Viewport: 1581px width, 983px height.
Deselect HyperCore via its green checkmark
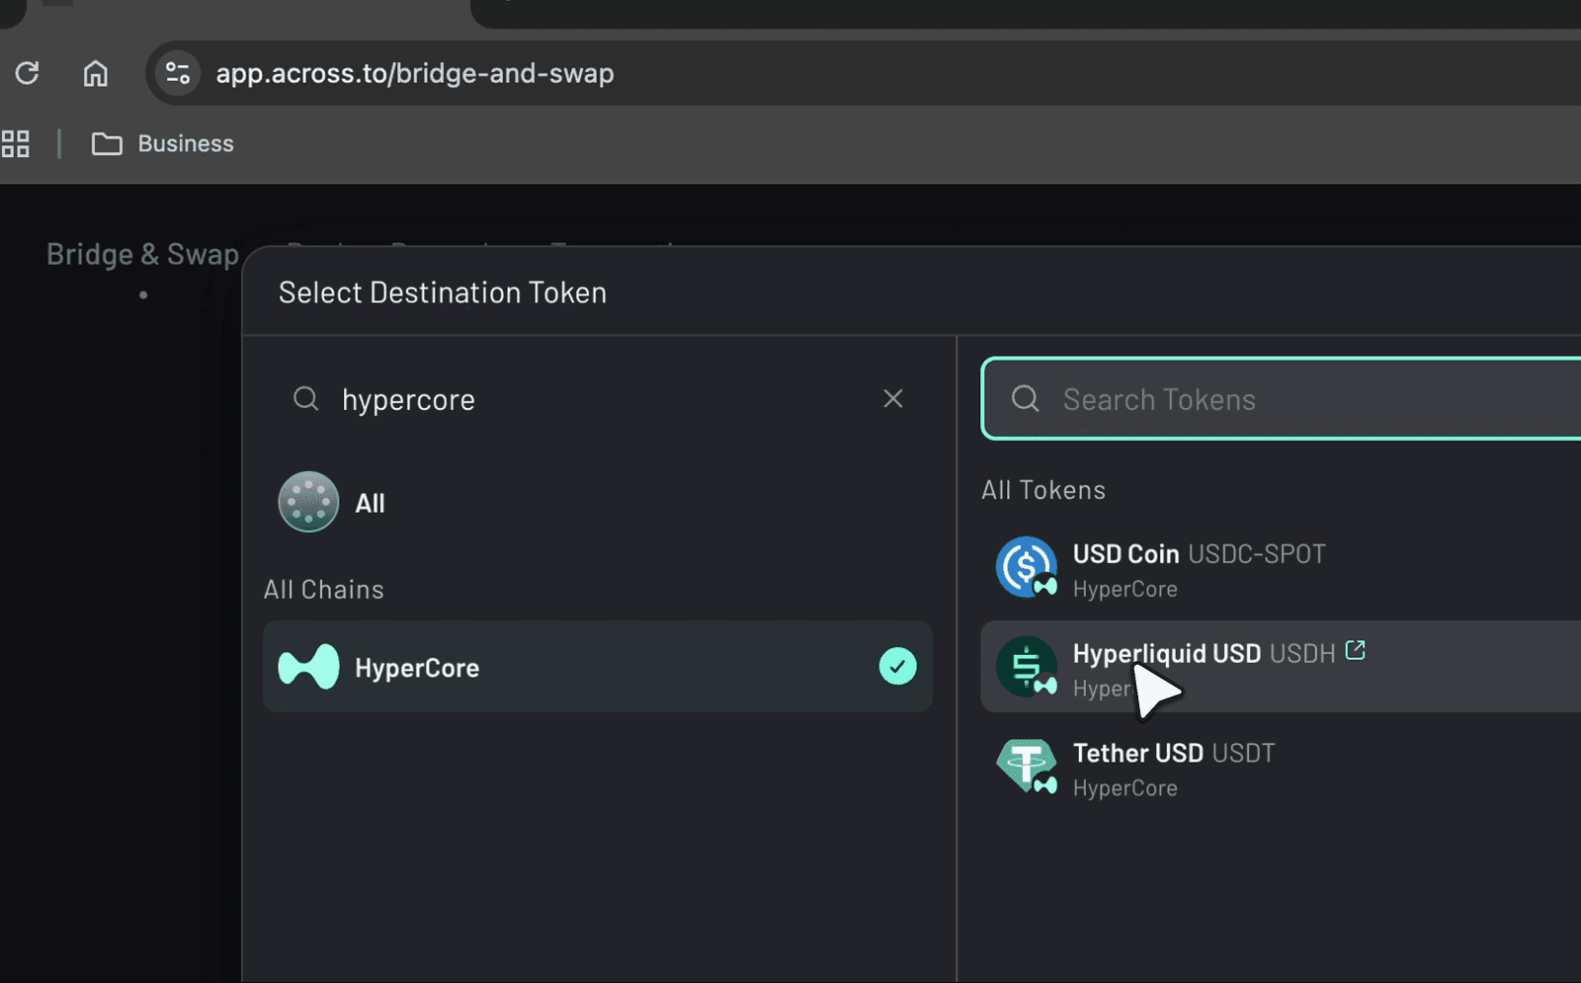(896, 667)
